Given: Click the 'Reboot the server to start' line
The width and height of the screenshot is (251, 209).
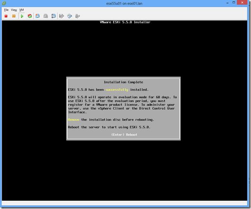Looking at the screenshot, I should click(x=109, y=127).
